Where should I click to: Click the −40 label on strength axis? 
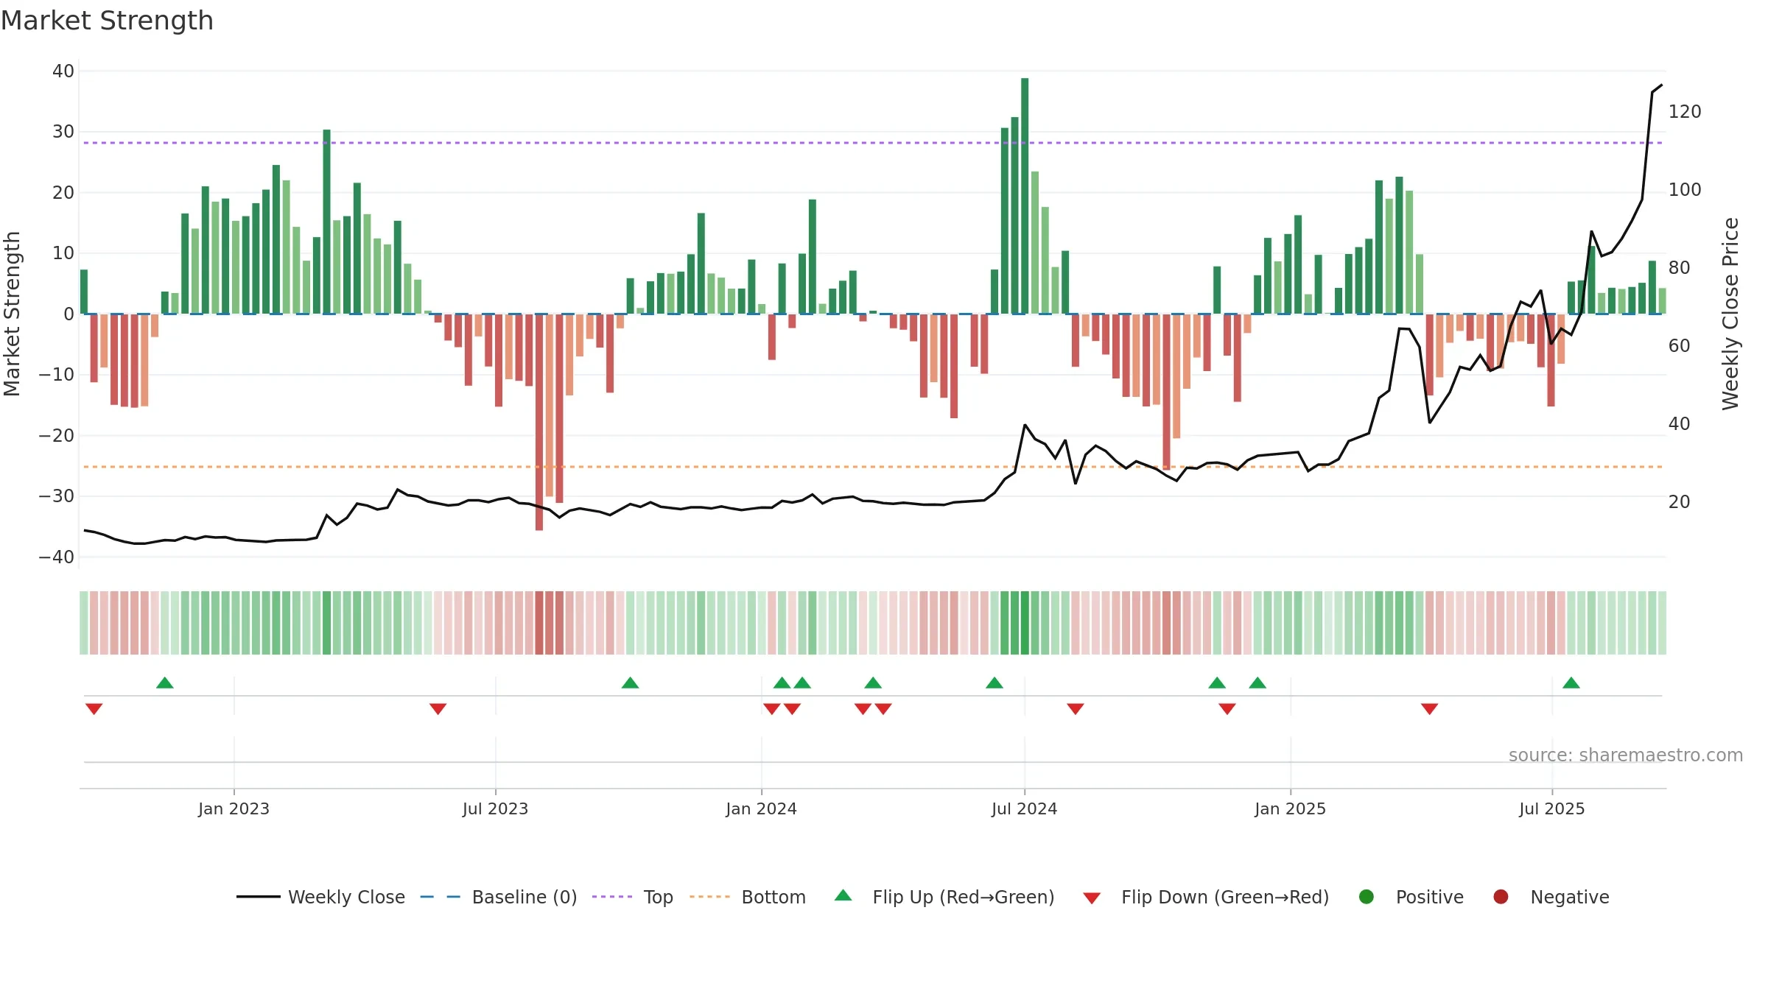coord(57,557)
